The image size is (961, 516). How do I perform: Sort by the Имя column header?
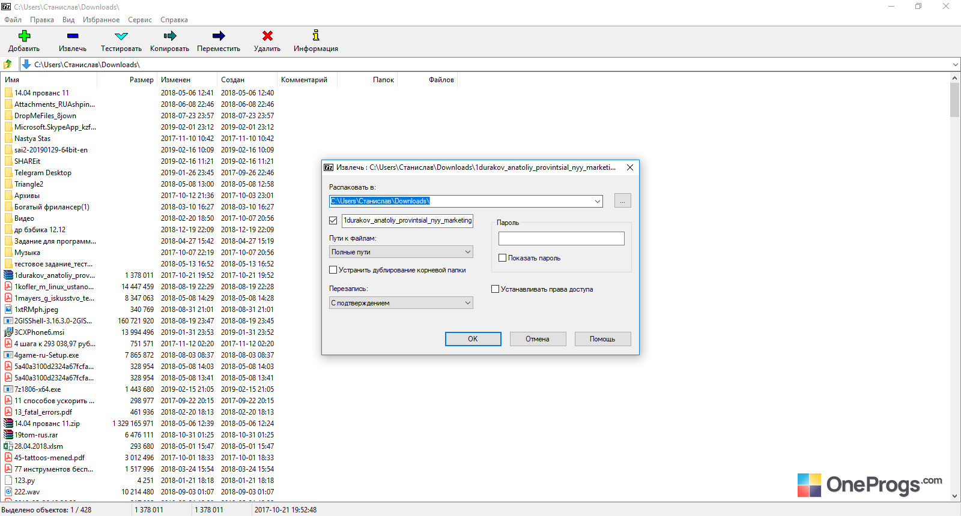click(x=49, y=80)
